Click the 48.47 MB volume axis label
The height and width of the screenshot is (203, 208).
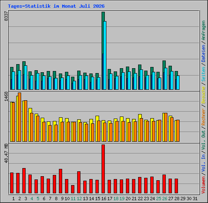pos(6,153)
